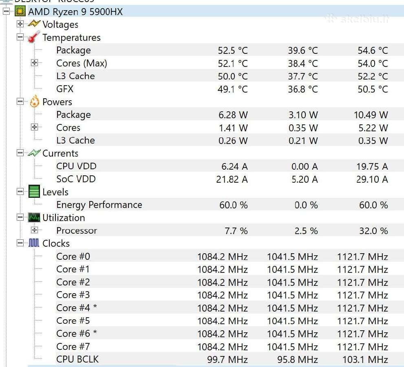Collapse the Clocks section
Viewport: 404px width, 367px height.
coord(20,243)
